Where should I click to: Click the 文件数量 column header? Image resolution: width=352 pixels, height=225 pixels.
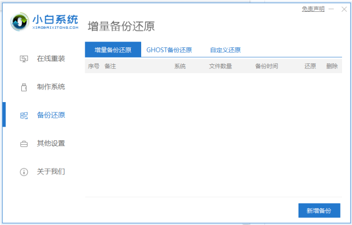[x=220, y=66]
